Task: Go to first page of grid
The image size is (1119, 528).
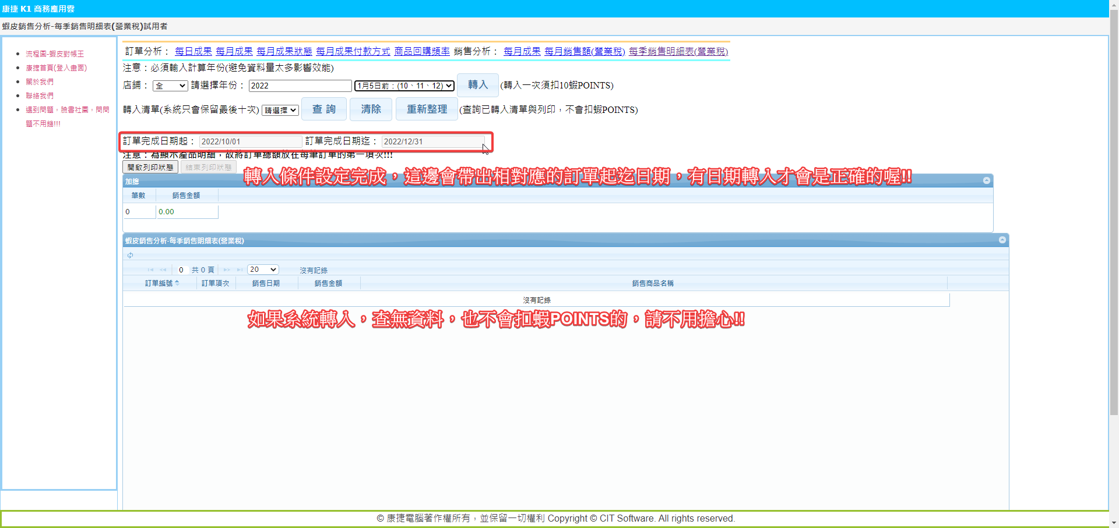Action: click(x=150, y=270)
